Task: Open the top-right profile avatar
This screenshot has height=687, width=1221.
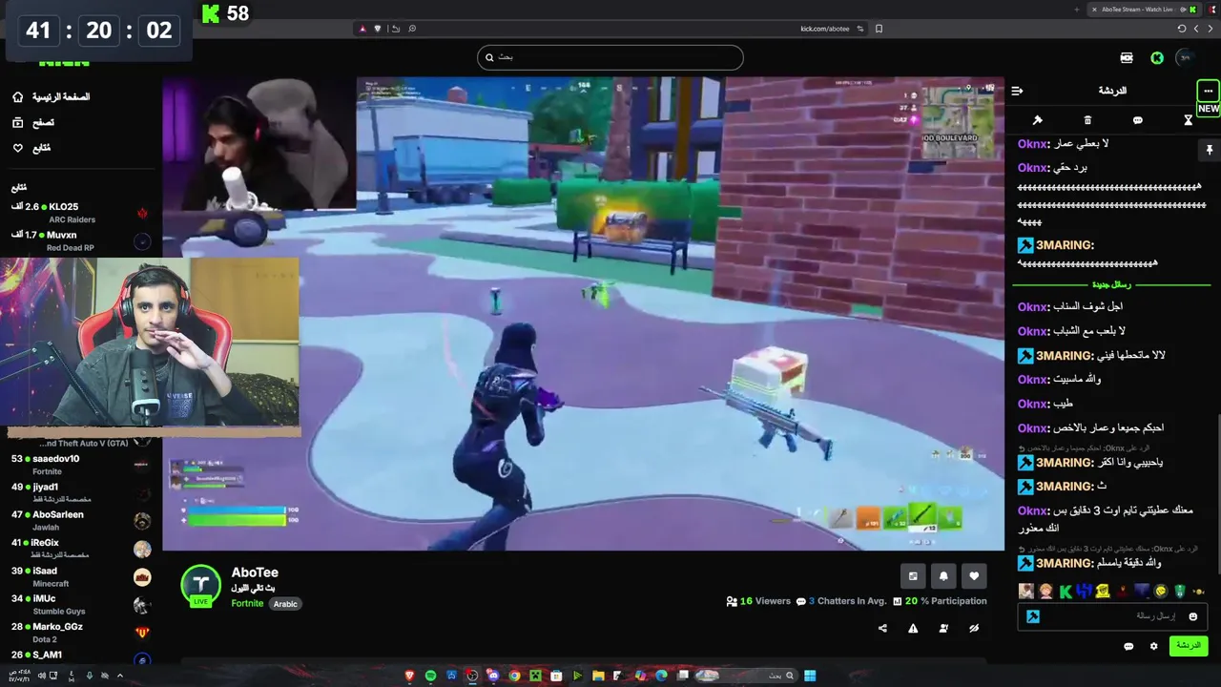Action: pyautogui.click(x=1186, y=57)
